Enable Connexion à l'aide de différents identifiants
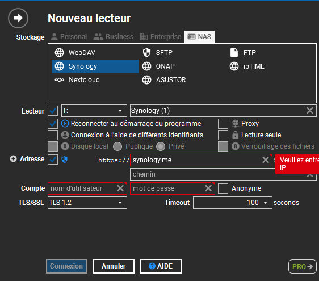The height and width of the screenshot is (281, 319). click(x=53, y=135)
